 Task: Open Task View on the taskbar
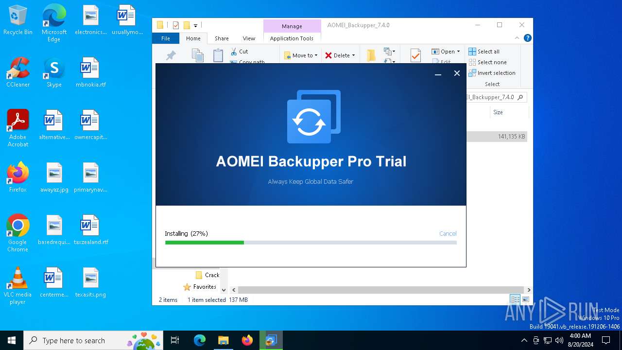coord(175,340)
